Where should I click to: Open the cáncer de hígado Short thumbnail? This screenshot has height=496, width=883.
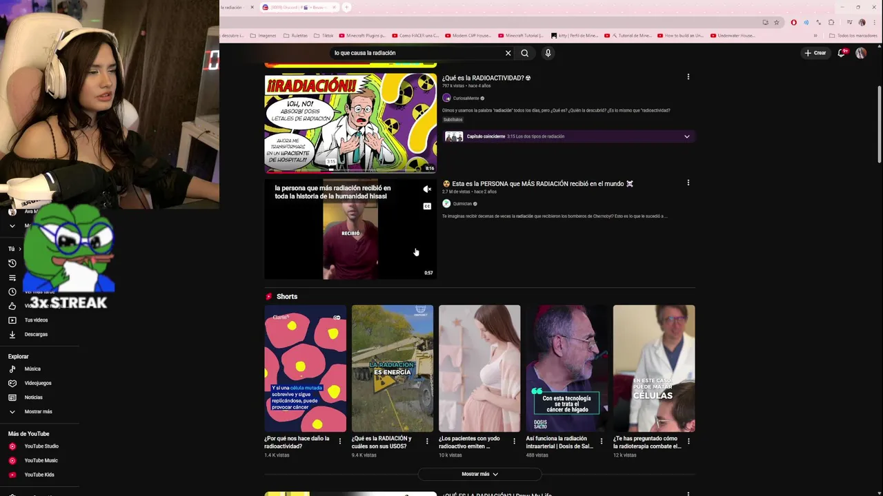click(x=566, y=369)
